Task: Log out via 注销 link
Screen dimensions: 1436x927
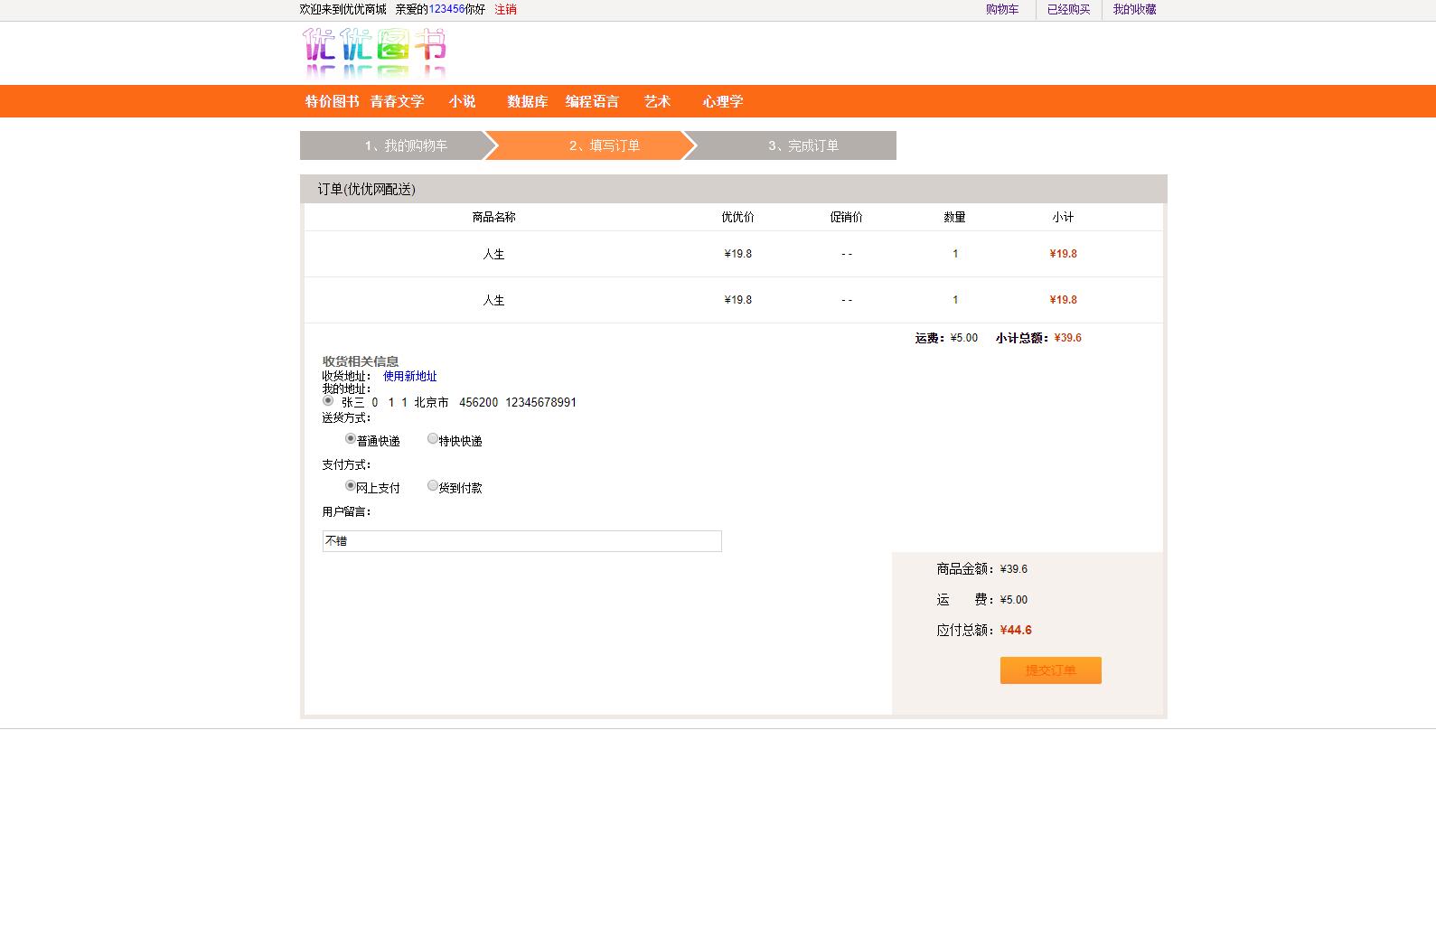Action: (505, 10)
